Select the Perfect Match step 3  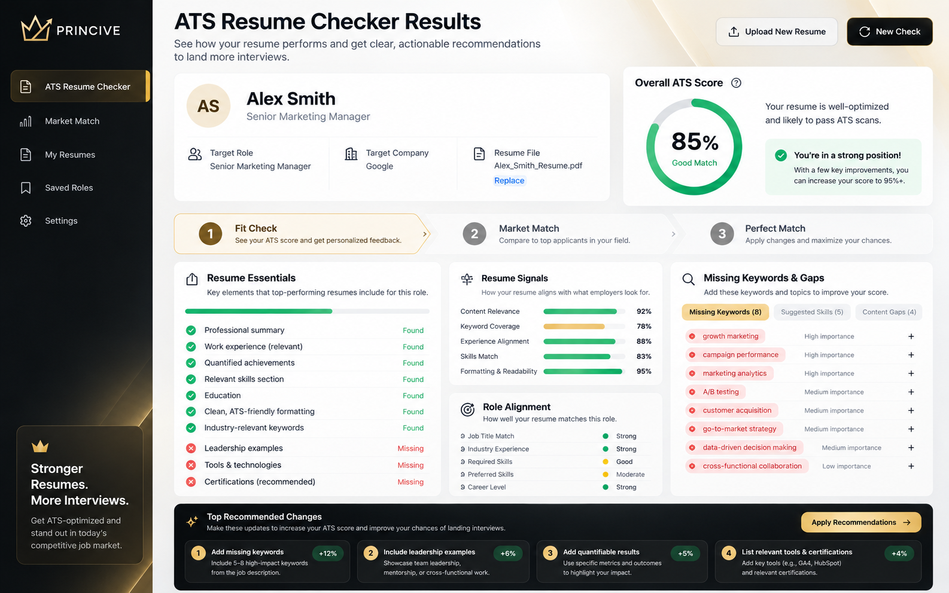tap(802, 234)
